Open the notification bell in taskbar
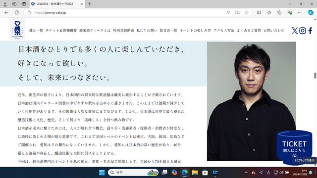 (311, 173)
